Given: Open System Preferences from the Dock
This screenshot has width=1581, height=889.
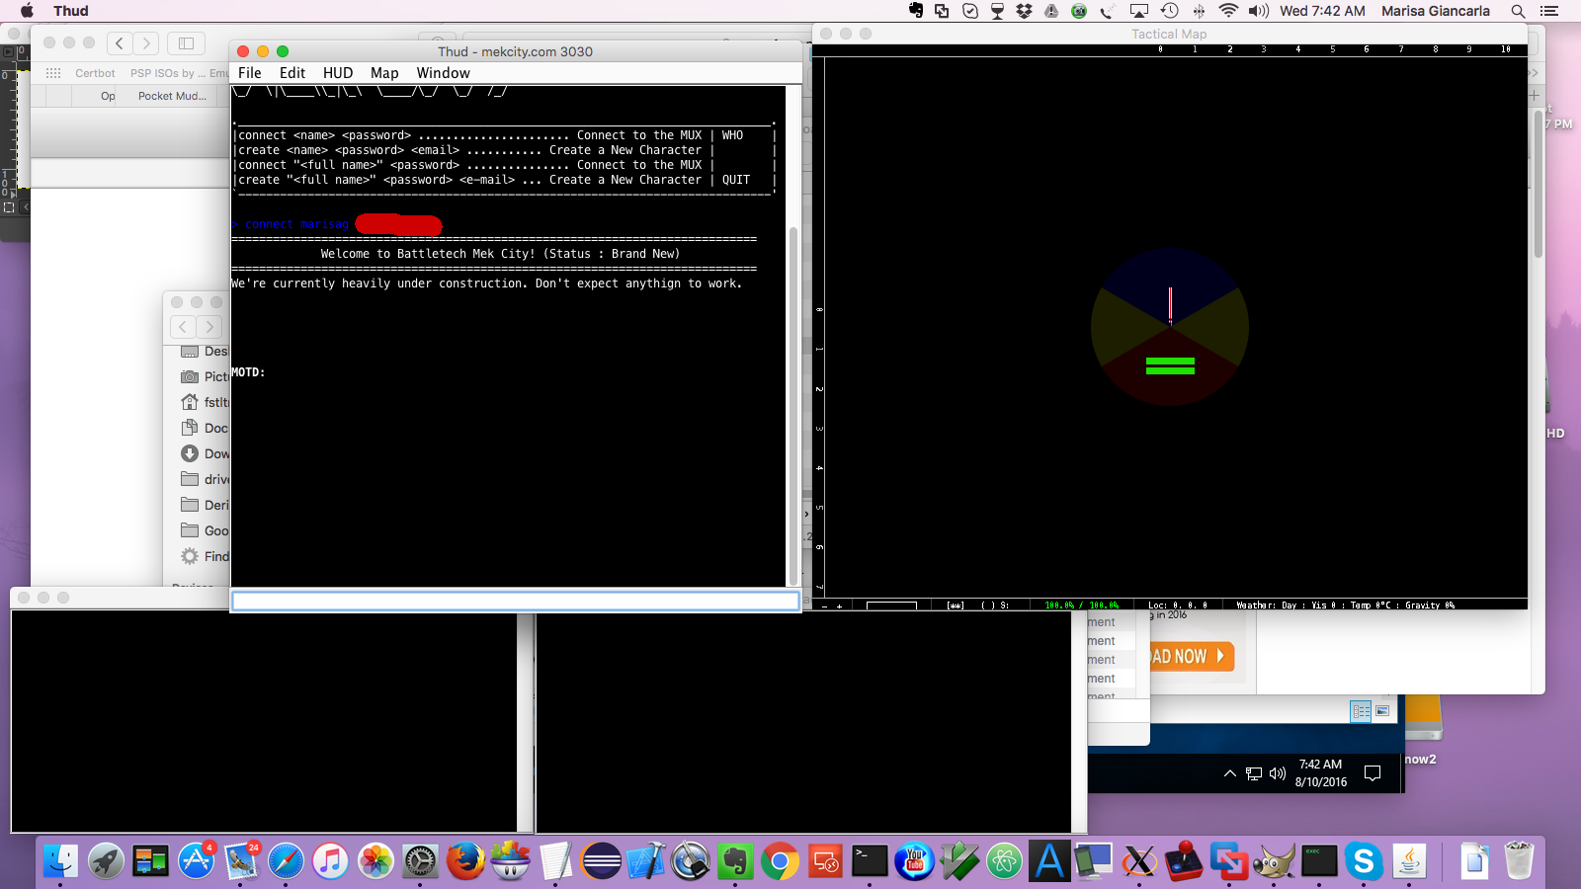Looking at the screenshot, I should pos(420,861).
